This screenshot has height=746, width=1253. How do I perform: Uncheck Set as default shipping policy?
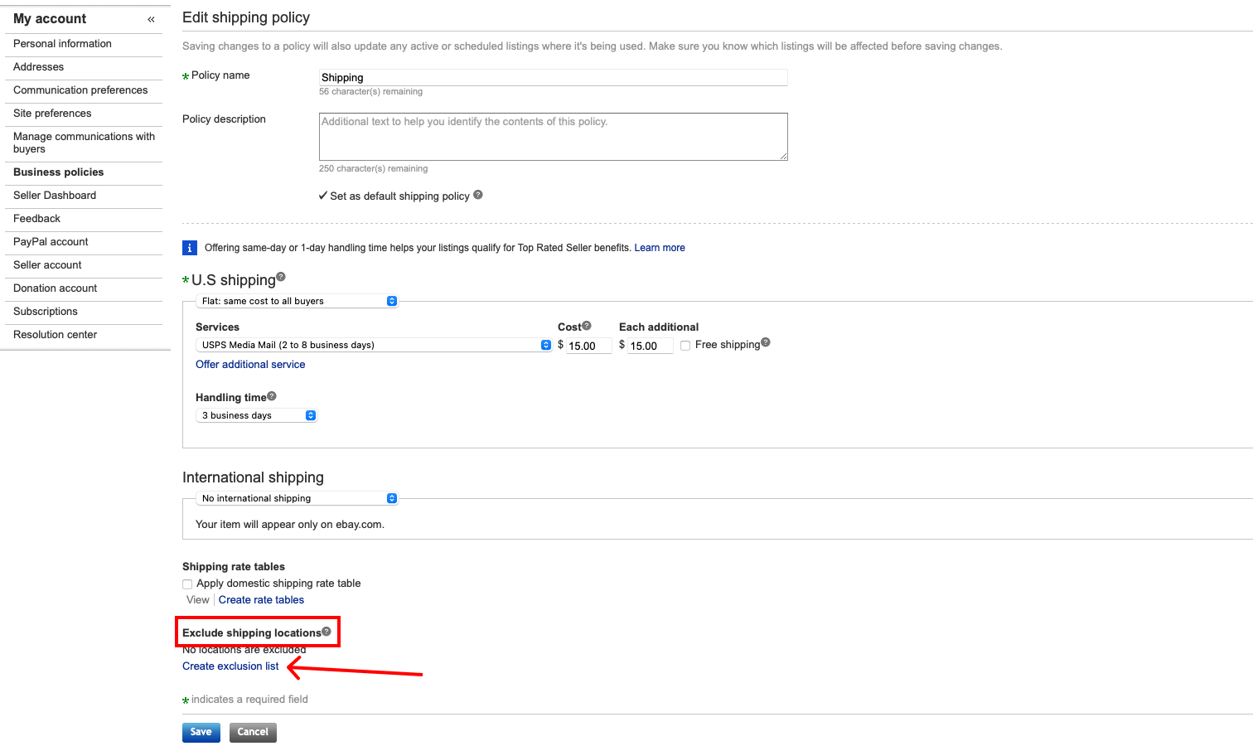323,196
